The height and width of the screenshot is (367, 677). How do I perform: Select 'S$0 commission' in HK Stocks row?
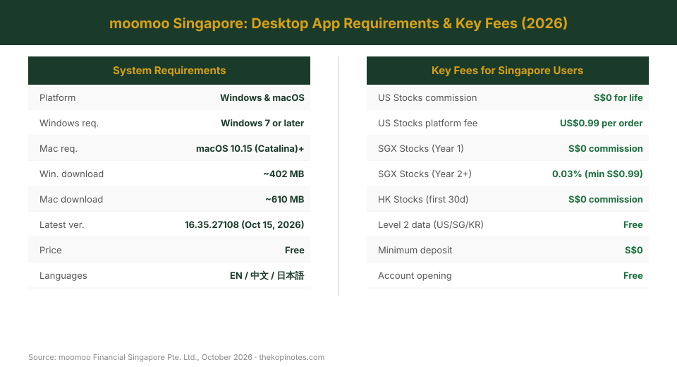pyautogui.click(x=605, y=199)
